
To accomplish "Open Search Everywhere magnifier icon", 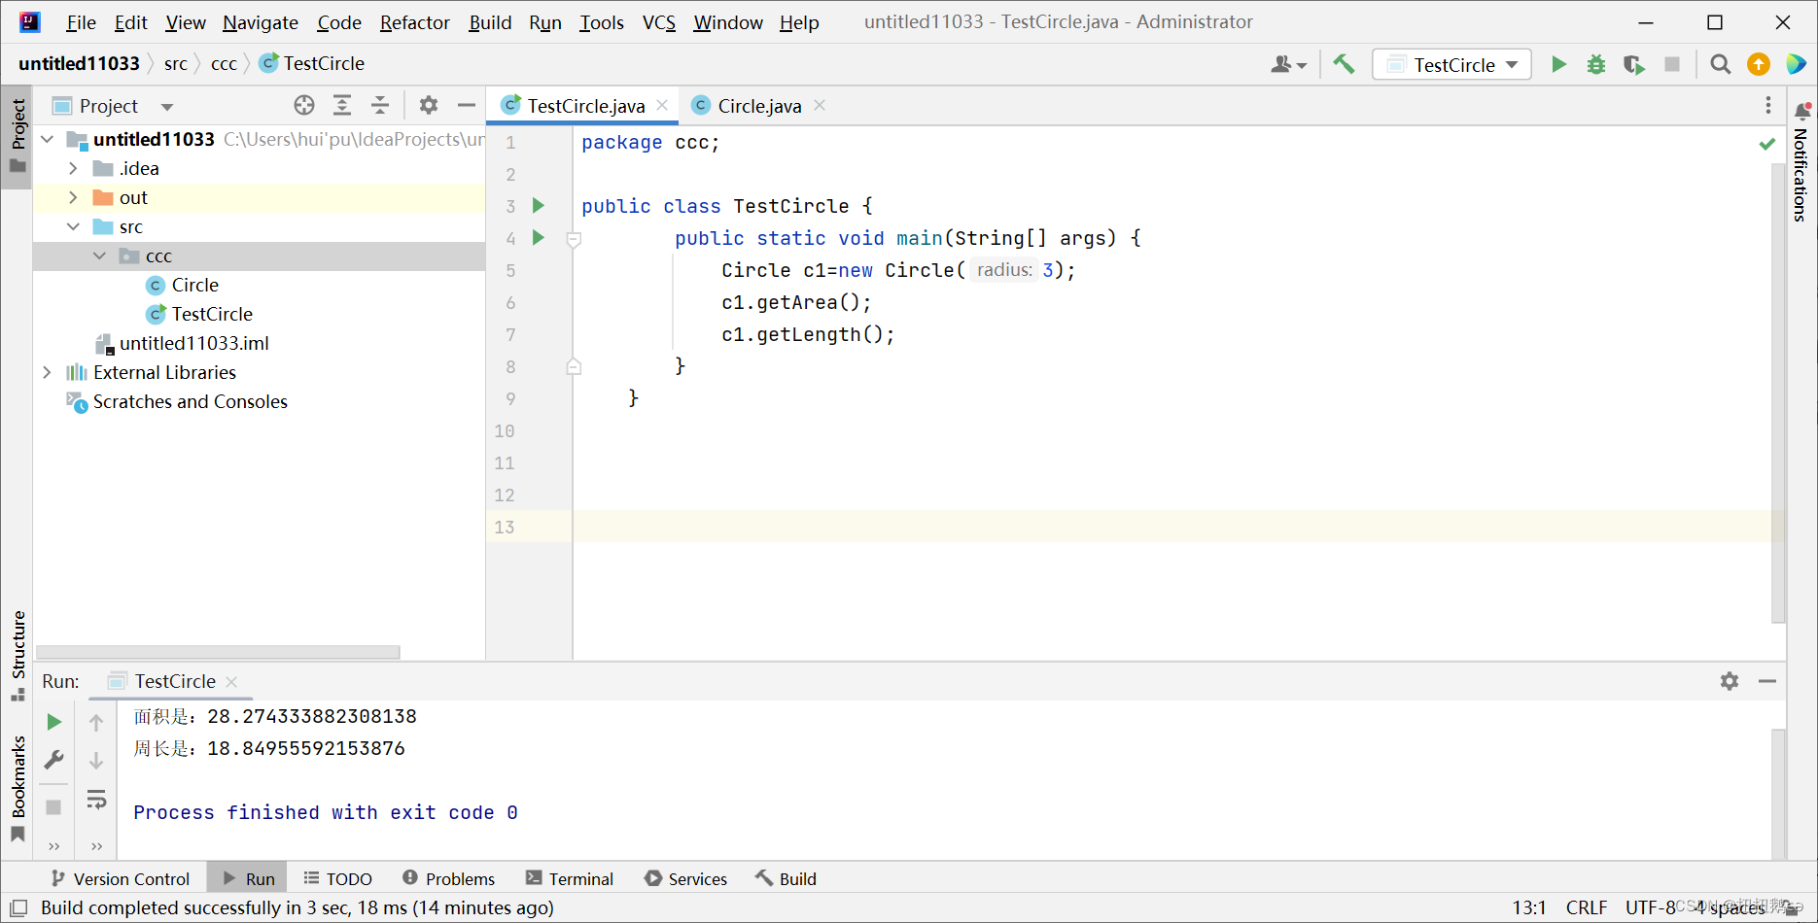I will (1721, 64).
